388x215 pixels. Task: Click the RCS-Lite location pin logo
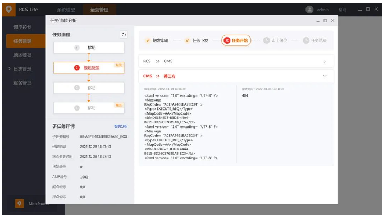8,10
